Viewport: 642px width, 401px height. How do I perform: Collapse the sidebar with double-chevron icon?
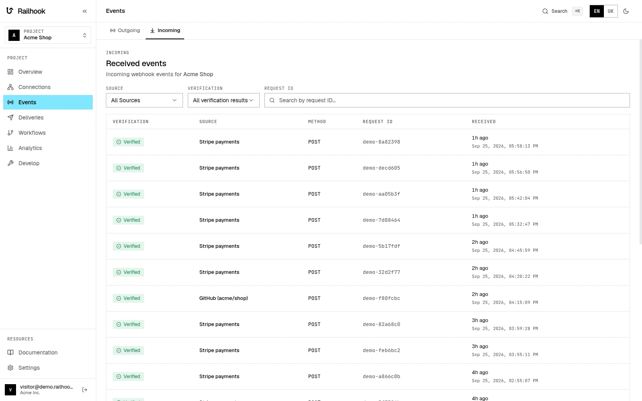tap(85, 11)
